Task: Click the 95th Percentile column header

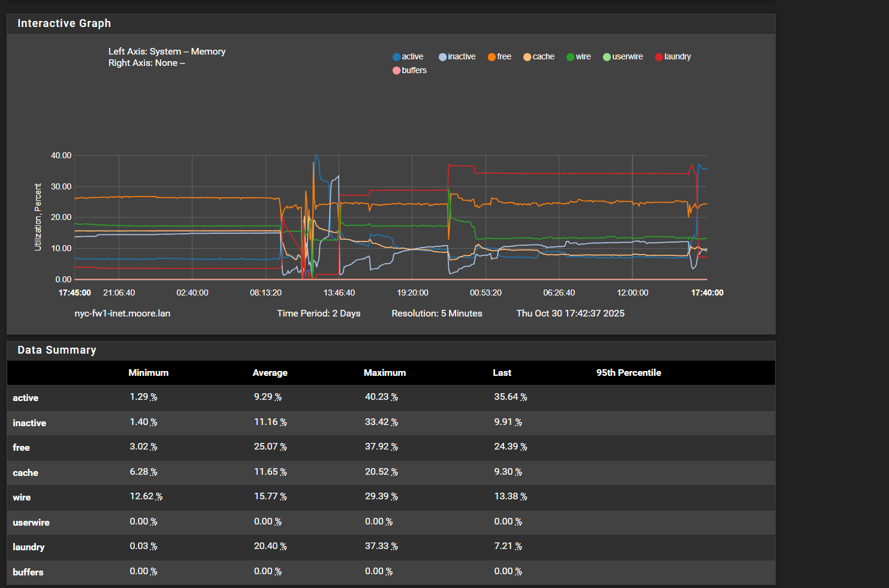Action: click(x=628, y=373)
